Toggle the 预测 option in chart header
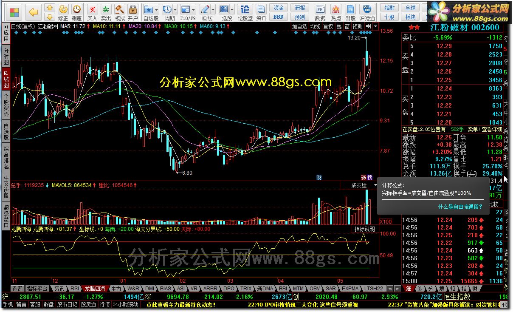513x312 pixels. 358,26
